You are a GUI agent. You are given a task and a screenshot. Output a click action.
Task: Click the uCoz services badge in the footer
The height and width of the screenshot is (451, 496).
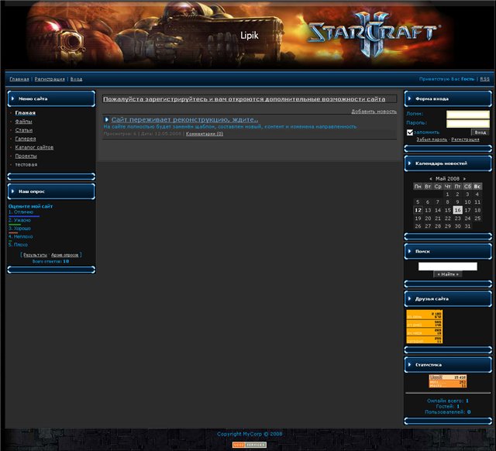point(250,445)
